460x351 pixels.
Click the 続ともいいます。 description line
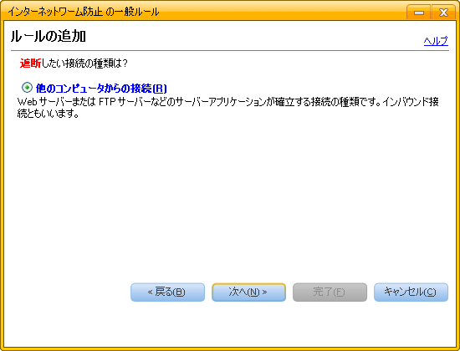[49, 114]
